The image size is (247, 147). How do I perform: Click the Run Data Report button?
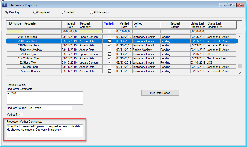pos(160,93)
